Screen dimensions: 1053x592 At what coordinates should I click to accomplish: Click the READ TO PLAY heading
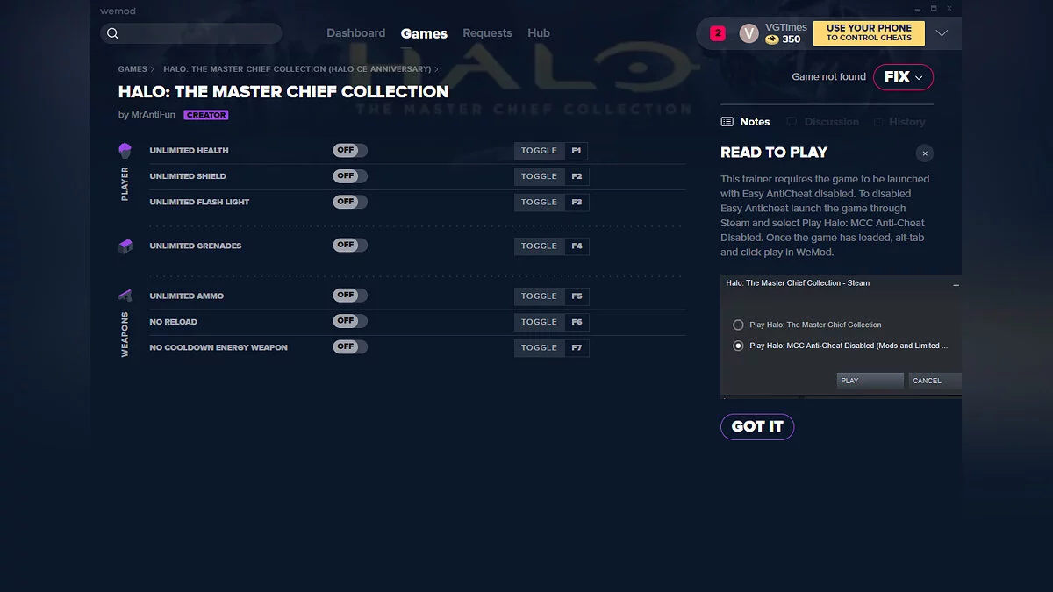(x=774, y=153)
